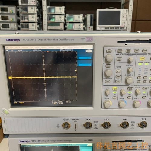The width and height of the screenshot is (151, 151).
Task: Click the magnifier zoom button
Action: (x=118, y=72)
